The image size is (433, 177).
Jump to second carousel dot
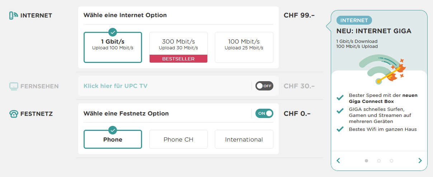(379, 161)
